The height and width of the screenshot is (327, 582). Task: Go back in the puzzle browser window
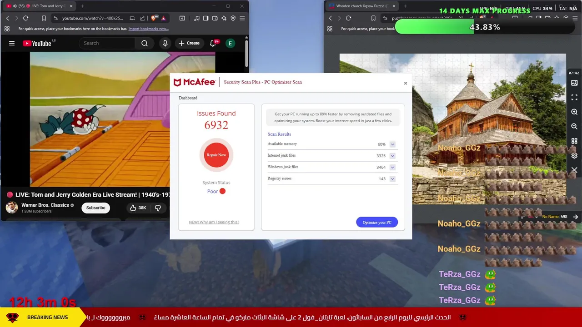coord(331,18)
